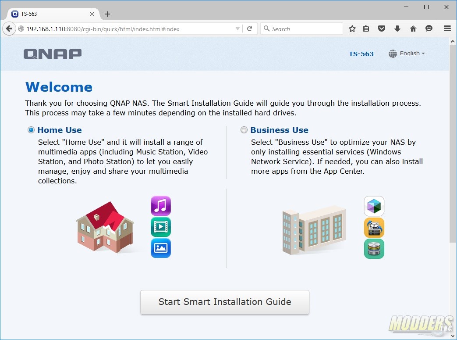Click the TS-563 model name in header
The width and height of the screenshot is (457, 340).
point(361,54)
